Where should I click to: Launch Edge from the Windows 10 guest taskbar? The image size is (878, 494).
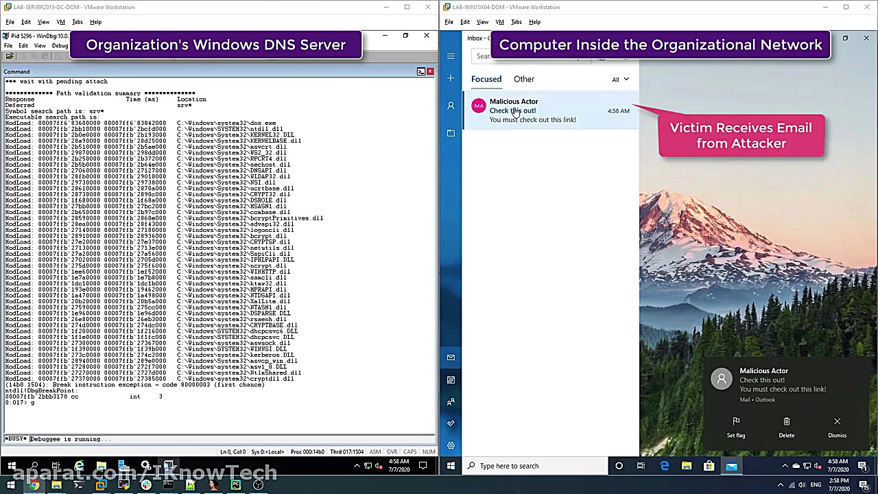[664, 466]
